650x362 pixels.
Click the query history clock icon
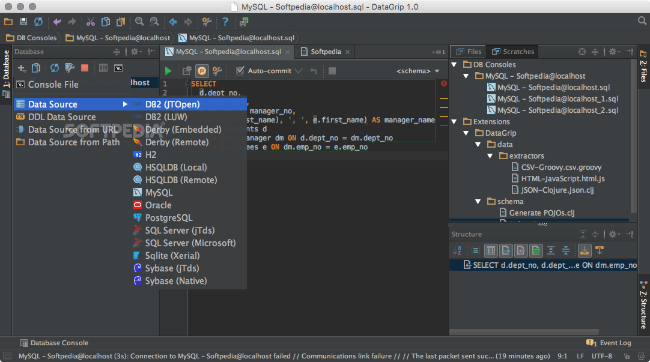(x=187, y=71)
